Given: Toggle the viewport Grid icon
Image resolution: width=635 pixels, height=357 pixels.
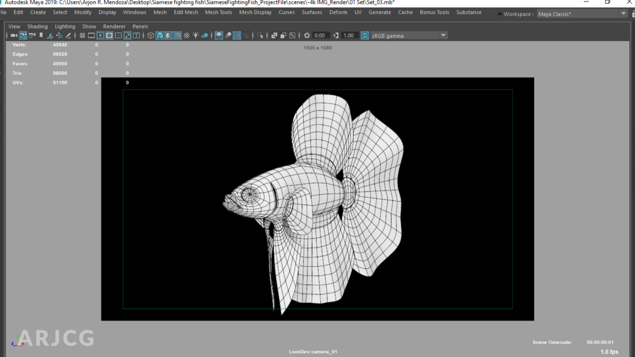Looking at the screenshot, I should (82, 35).
